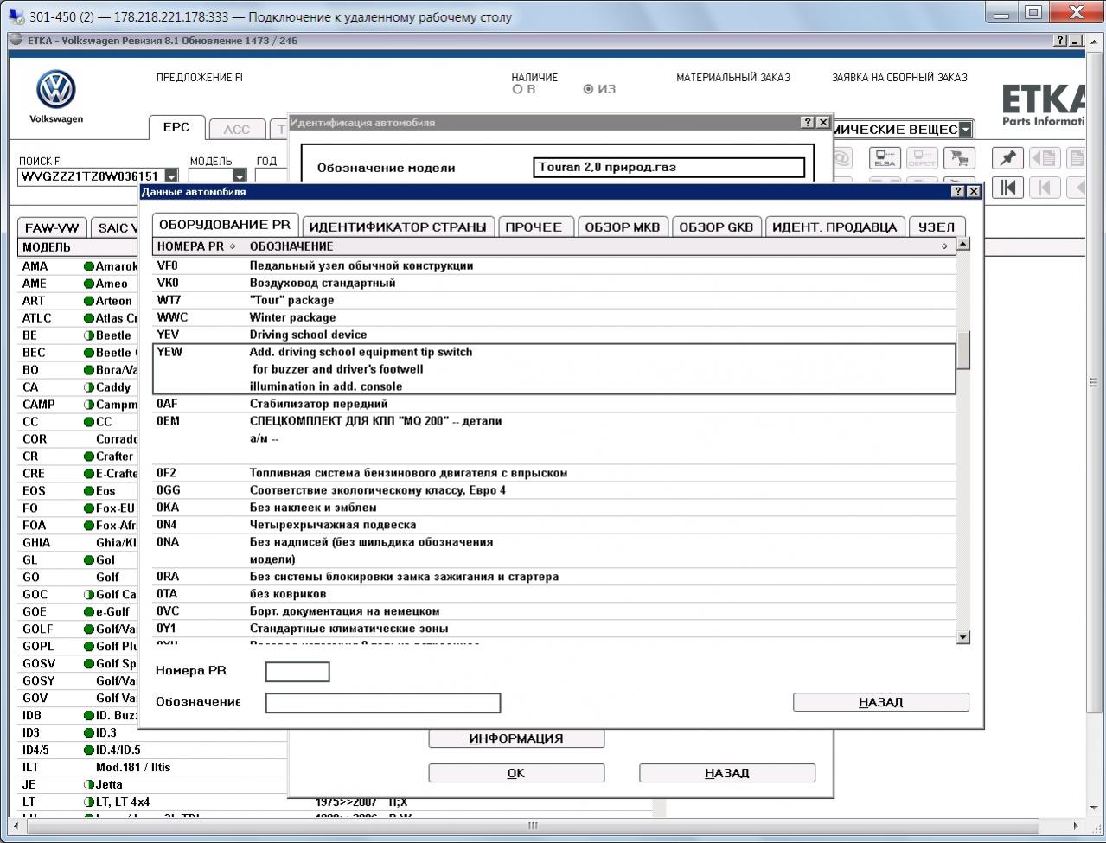Select the YEV Driving school device row
This screenshot has height=843, width=1106.
pos(554,335)
